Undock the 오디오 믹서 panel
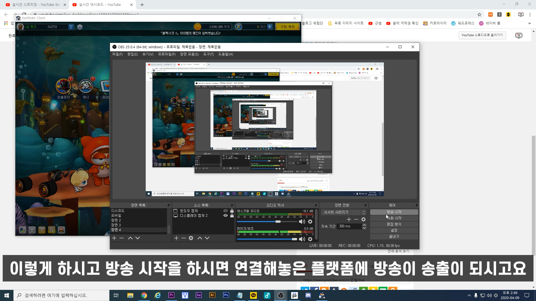This screenshot has width=536, height=301. (316, 205)
